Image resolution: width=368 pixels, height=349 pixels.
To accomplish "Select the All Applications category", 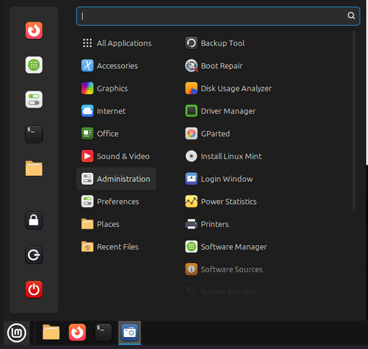I will (x=116, y=43).
